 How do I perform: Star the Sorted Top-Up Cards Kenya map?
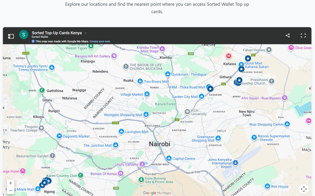click(86, 33)
